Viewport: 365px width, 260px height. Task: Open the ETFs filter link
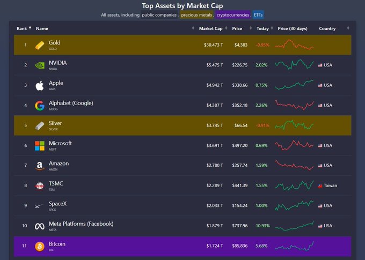(x=258, y=15)
